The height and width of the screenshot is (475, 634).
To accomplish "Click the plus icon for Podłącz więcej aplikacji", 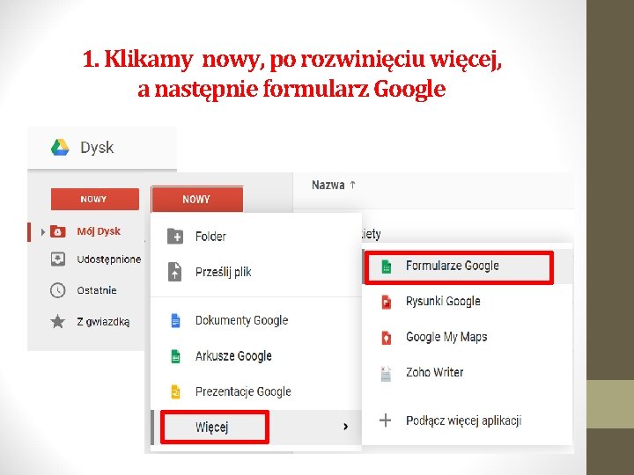I will [386, 420].
